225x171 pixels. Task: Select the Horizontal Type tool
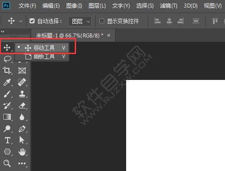[8, 140]
